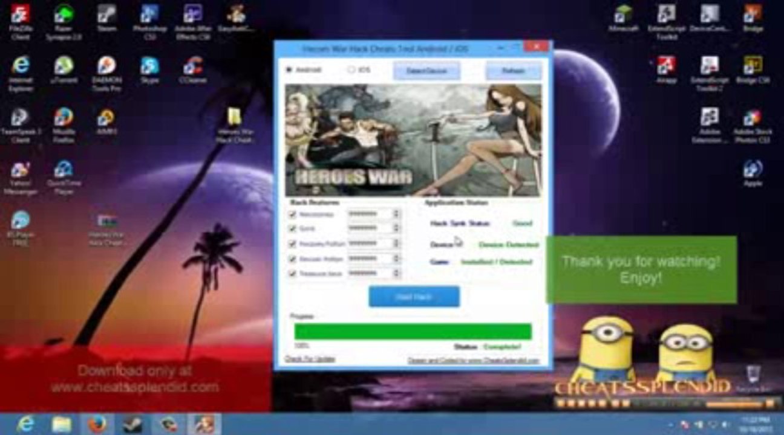Image resolution: width=784 pixels, height=435 pixels.
Task: Launch DAEMON Tools Pro desktop shortcut
Action: pyautogui.click(x=106, y=73)
